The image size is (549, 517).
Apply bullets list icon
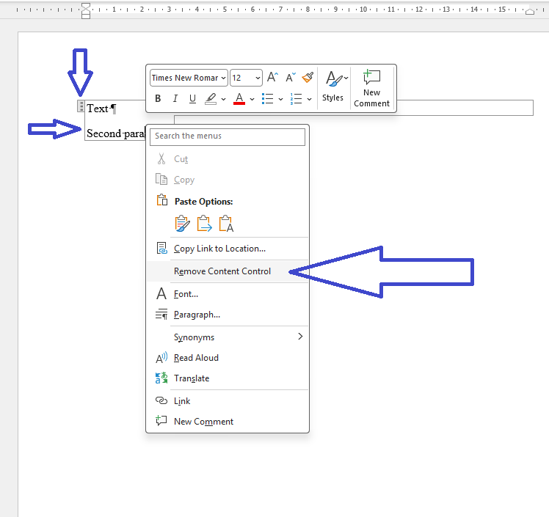coord(267,99)
